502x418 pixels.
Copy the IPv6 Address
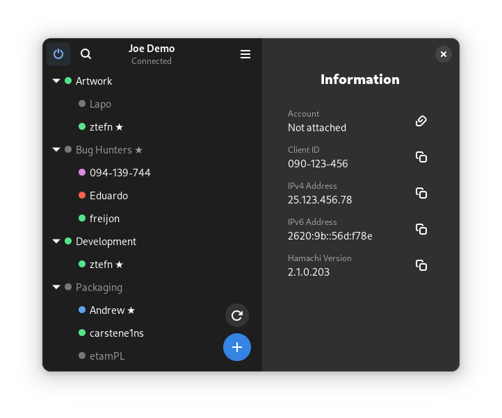(421, 229)
